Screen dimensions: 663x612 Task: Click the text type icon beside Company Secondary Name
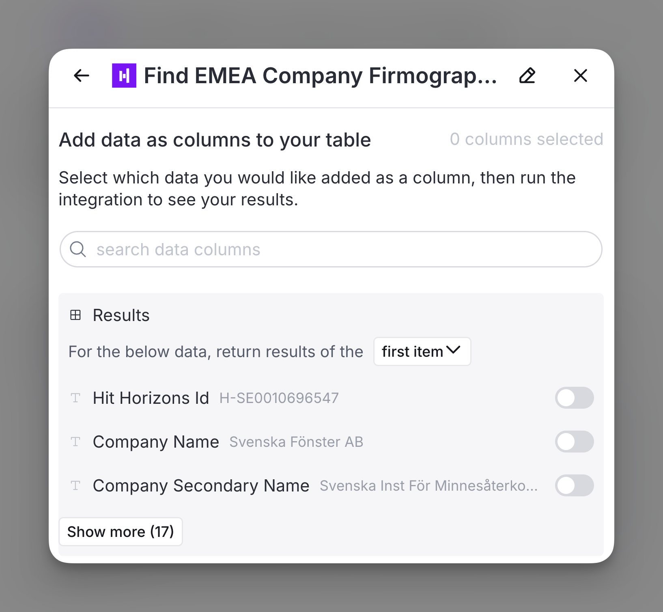(x=75, y=485)
